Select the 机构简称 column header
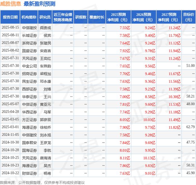Image resolution: width=196 pixels, height=185 pixels. 29,17
